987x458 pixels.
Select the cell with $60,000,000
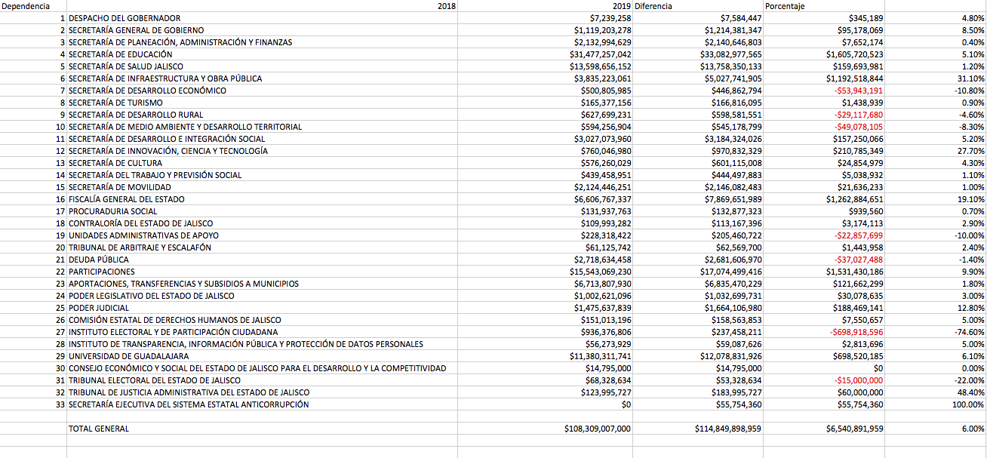(824, 392)
